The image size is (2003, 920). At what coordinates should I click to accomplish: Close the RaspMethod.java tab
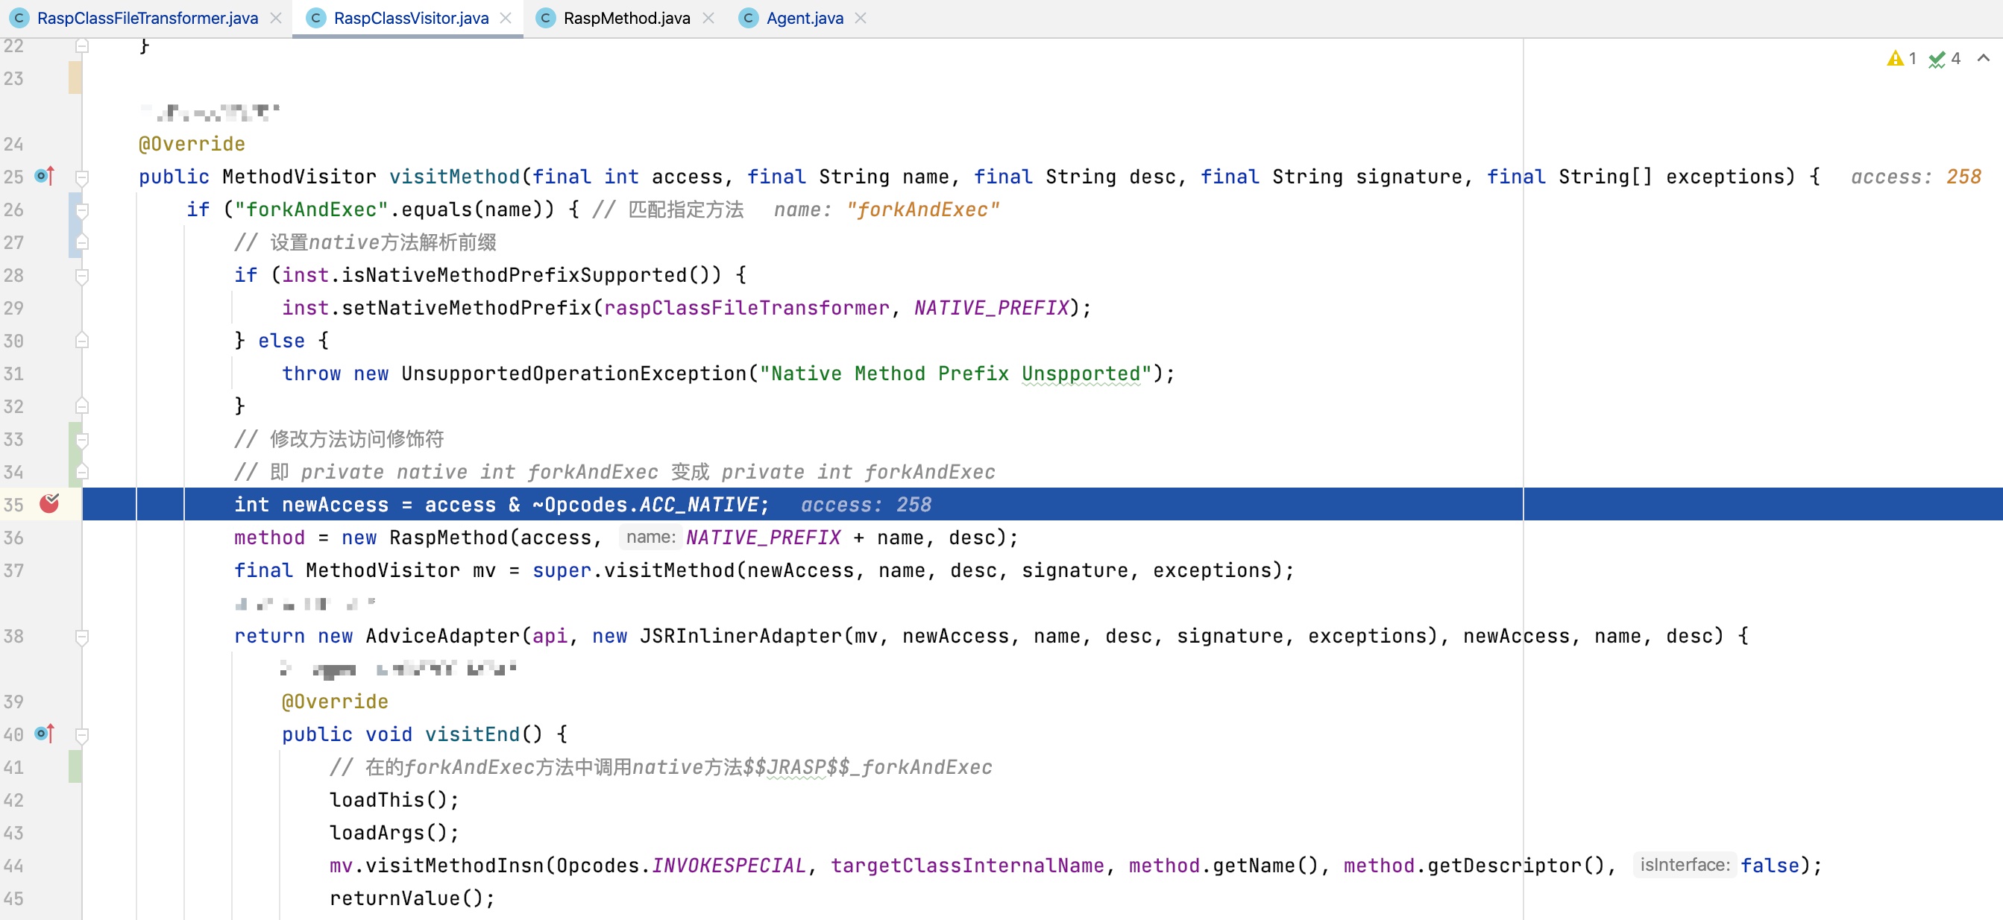(x=708, y=18)
